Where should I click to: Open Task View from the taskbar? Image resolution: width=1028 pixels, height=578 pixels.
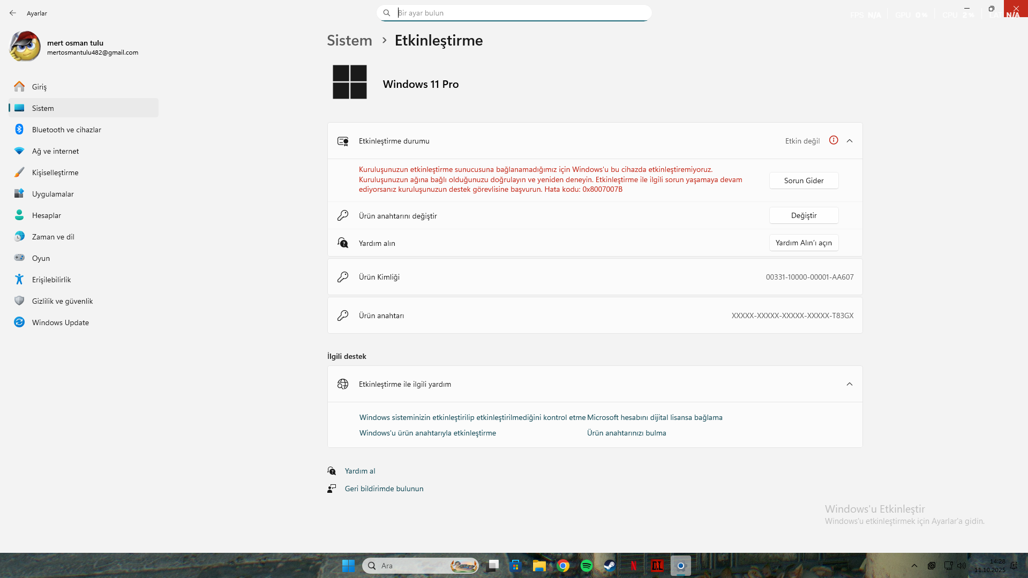click(492, 566)
